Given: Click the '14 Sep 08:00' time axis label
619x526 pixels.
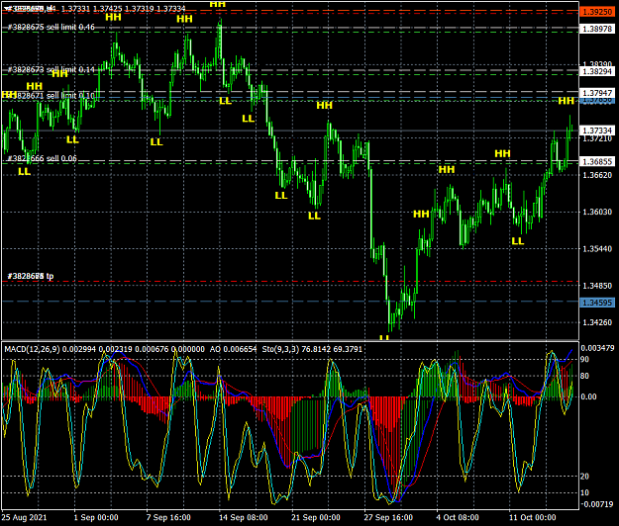Looking at the screenshot, I should [x=244, y=517].
